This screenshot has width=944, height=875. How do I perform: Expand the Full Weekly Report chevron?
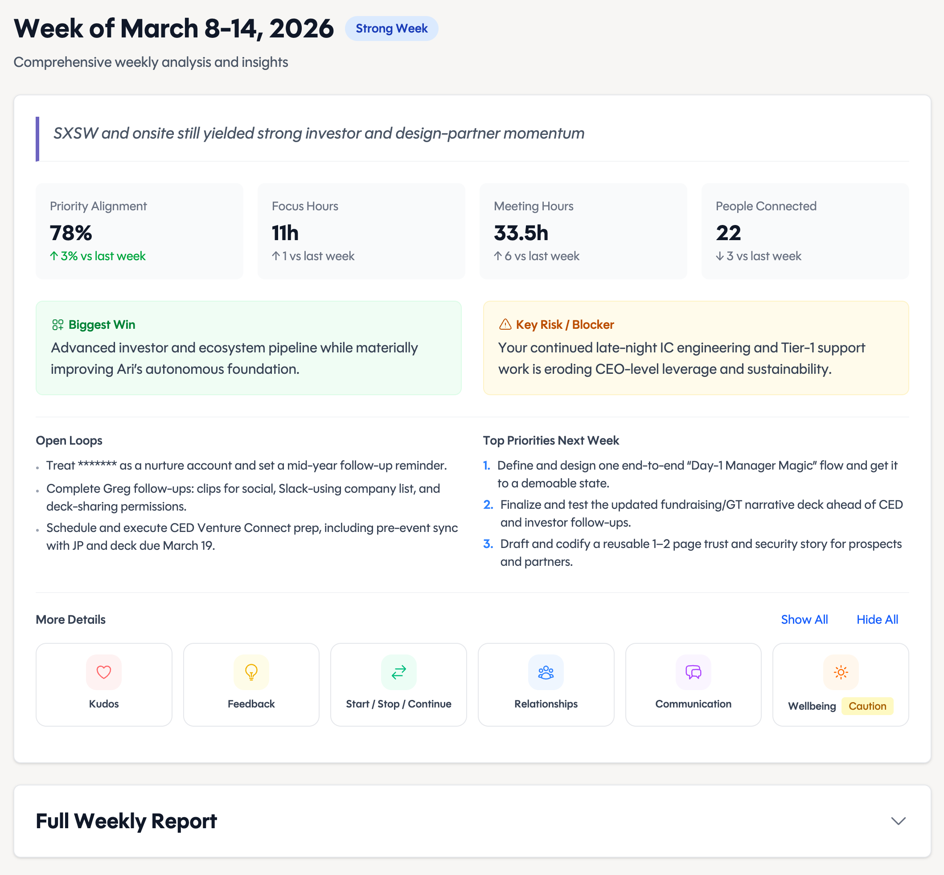click(898, 821)
